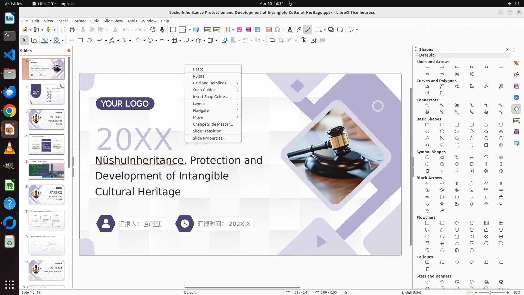The width and height of the screenshot is (524, 295).
Task: Click the Crop Image tool icon
Action: coord(281,40)
